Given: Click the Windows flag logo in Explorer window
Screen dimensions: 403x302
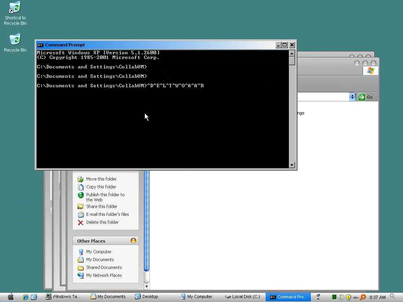Looking at the screenshot, I should (x=370, y=71).
